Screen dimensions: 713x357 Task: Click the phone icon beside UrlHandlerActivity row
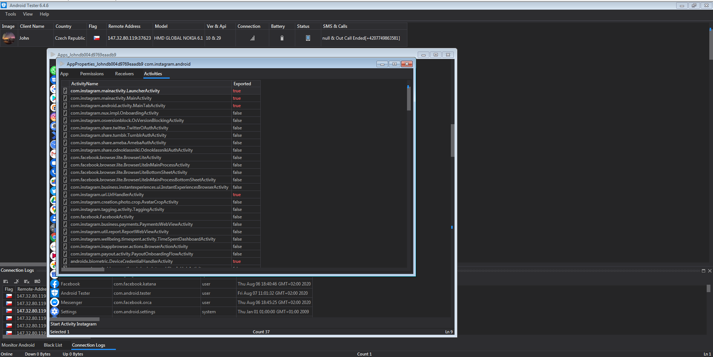[x=65, y=195]
